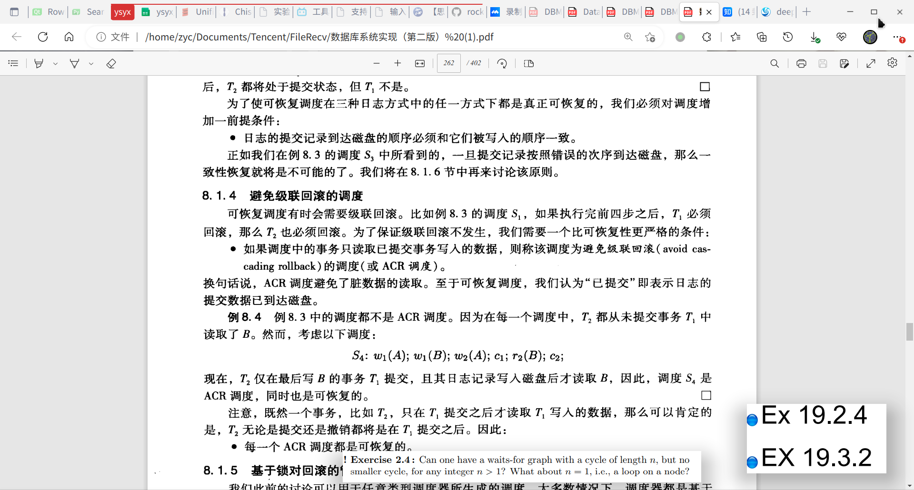
Task: Click the EX 19.3.2 note text
Action: pos(816,458)
